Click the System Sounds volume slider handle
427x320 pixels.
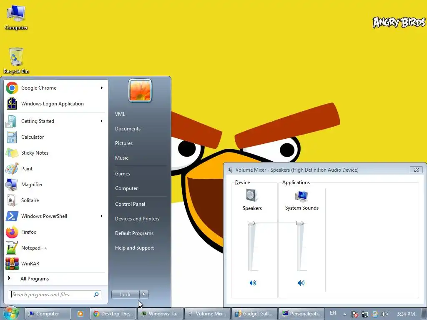(299, 223)
